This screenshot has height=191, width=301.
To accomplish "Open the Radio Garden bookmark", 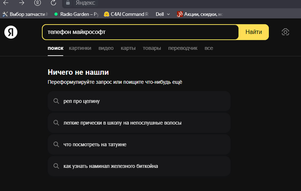I will (77, 14).
